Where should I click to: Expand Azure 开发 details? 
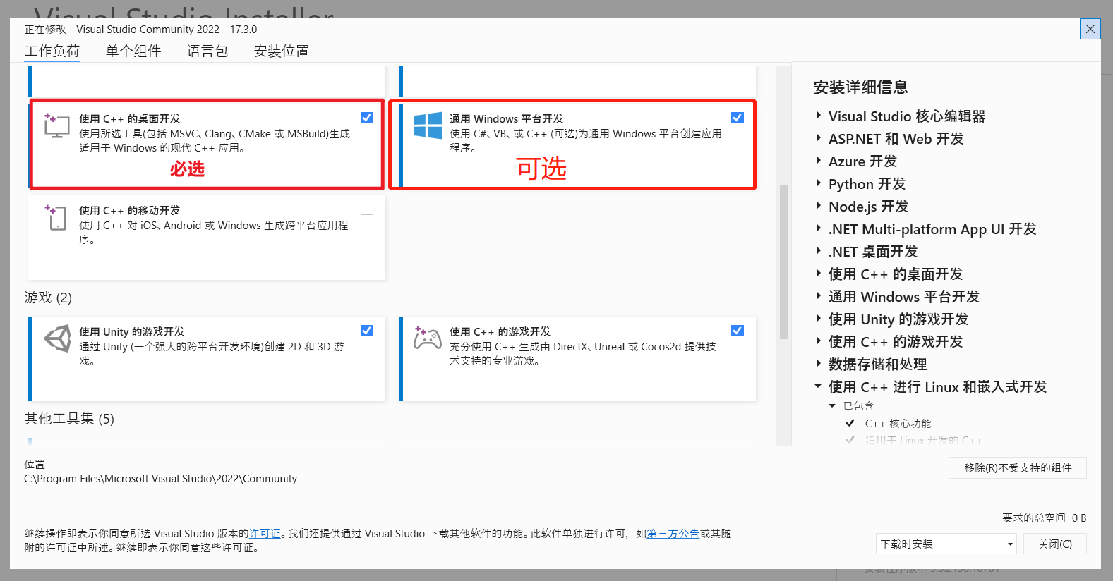point(819,161)
